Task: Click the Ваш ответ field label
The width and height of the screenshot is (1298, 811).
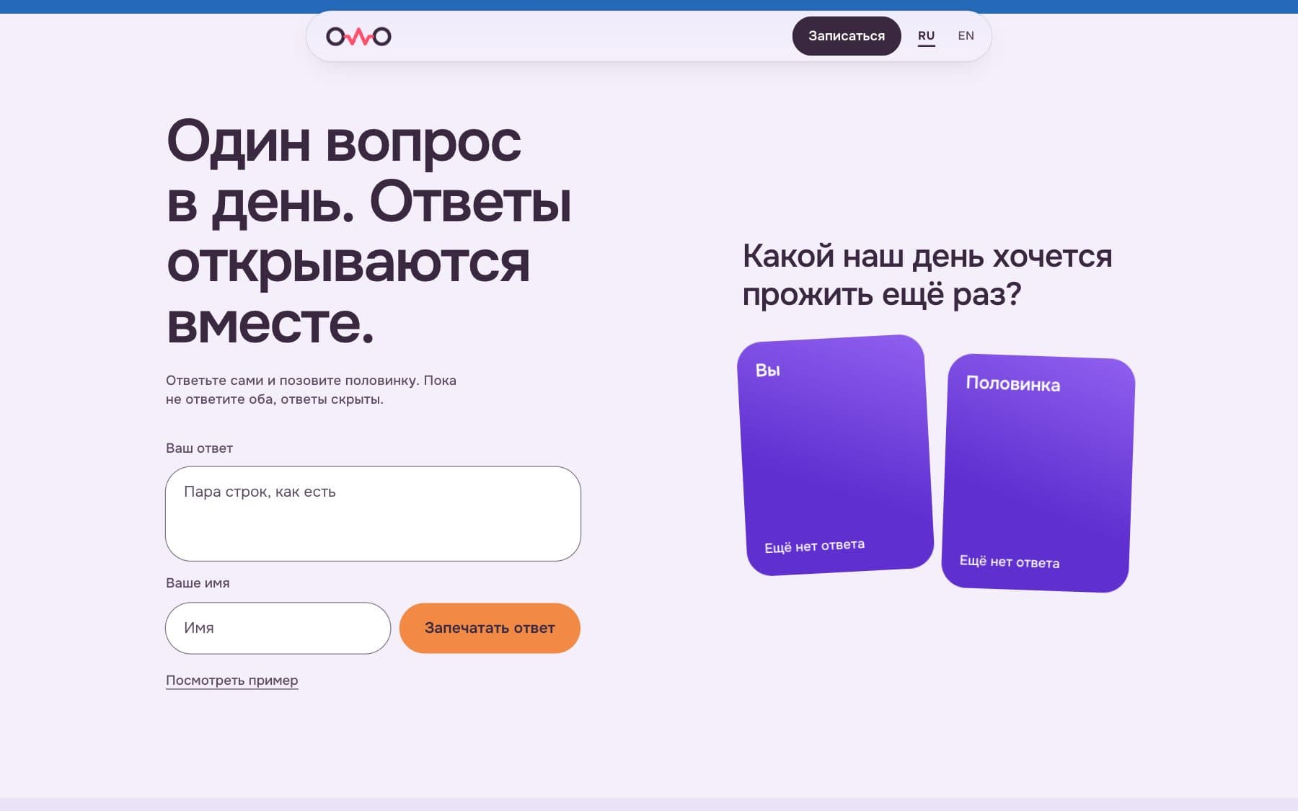Action: pos(199,448)
